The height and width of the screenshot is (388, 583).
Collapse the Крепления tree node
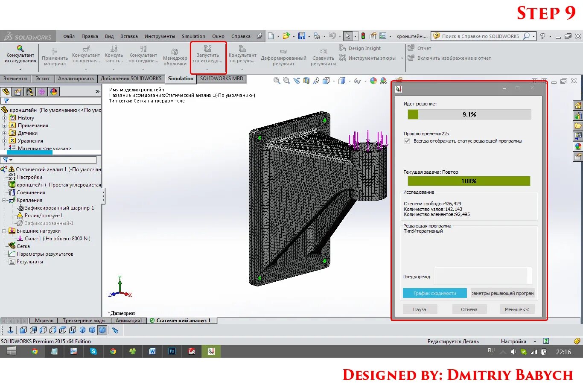coord(4,200)
